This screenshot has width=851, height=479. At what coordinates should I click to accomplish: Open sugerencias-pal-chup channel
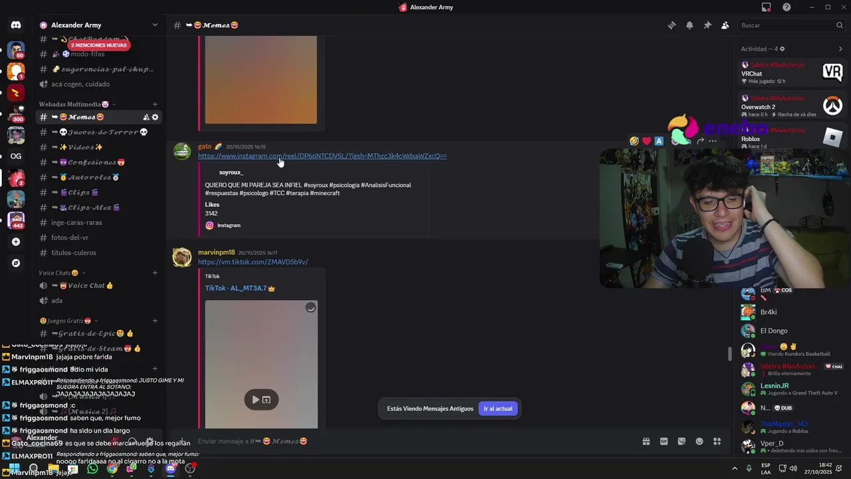pyautogui.click(x=100, y=69)
